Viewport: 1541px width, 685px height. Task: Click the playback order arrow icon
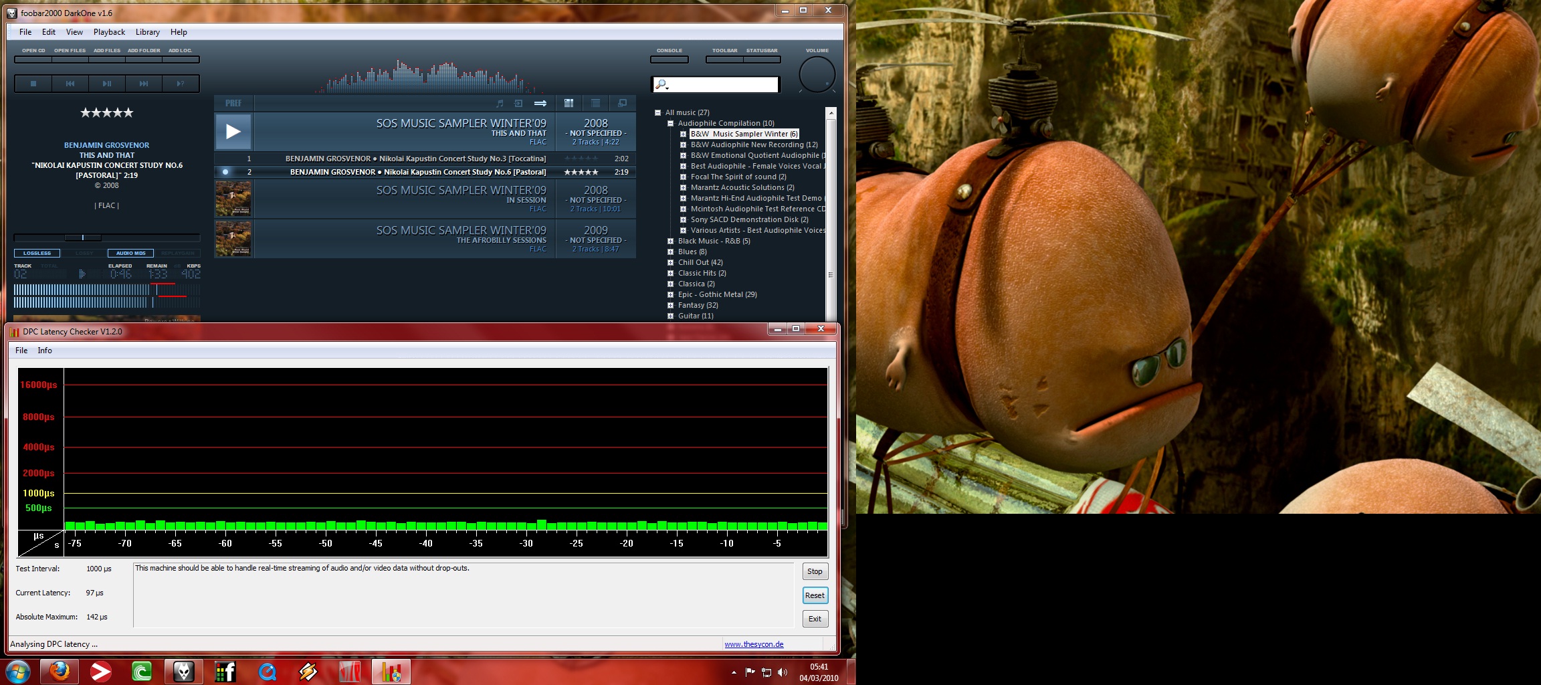[540, 103]
